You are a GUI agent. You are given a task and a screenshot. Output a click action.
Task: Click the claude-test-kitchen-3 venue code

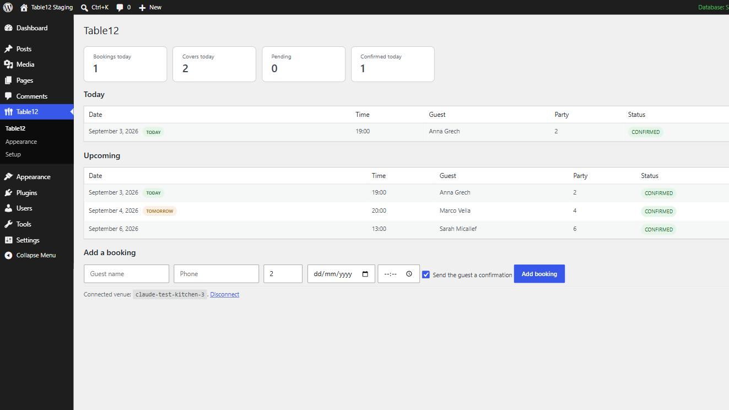[x=170, y=294]
